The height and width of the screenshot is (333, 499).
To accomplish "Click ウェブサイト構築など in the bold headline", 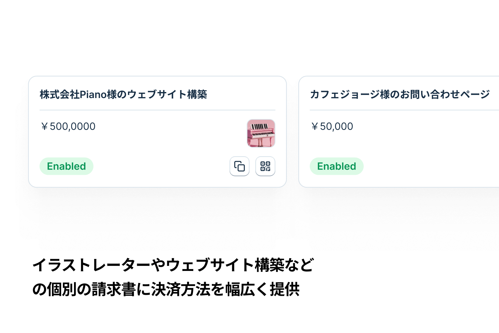I will click(240, 265).
